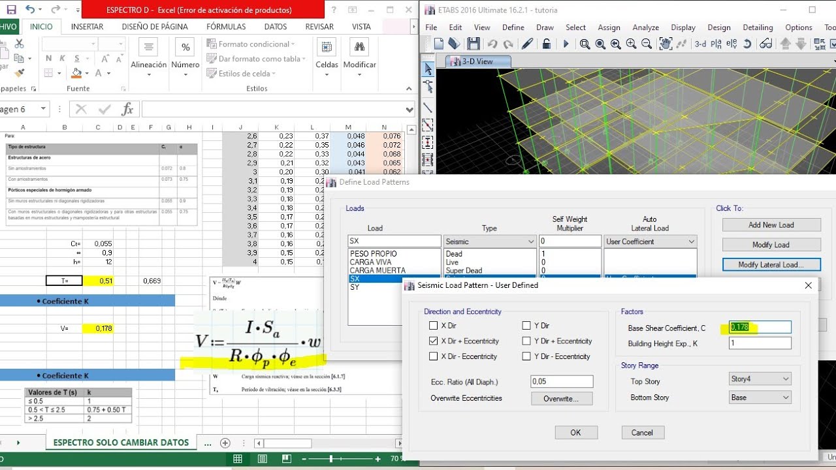Click the cut scissors icon in Excel
The width and height of the screenshot is (836, 470).
[x=19, y=44]
